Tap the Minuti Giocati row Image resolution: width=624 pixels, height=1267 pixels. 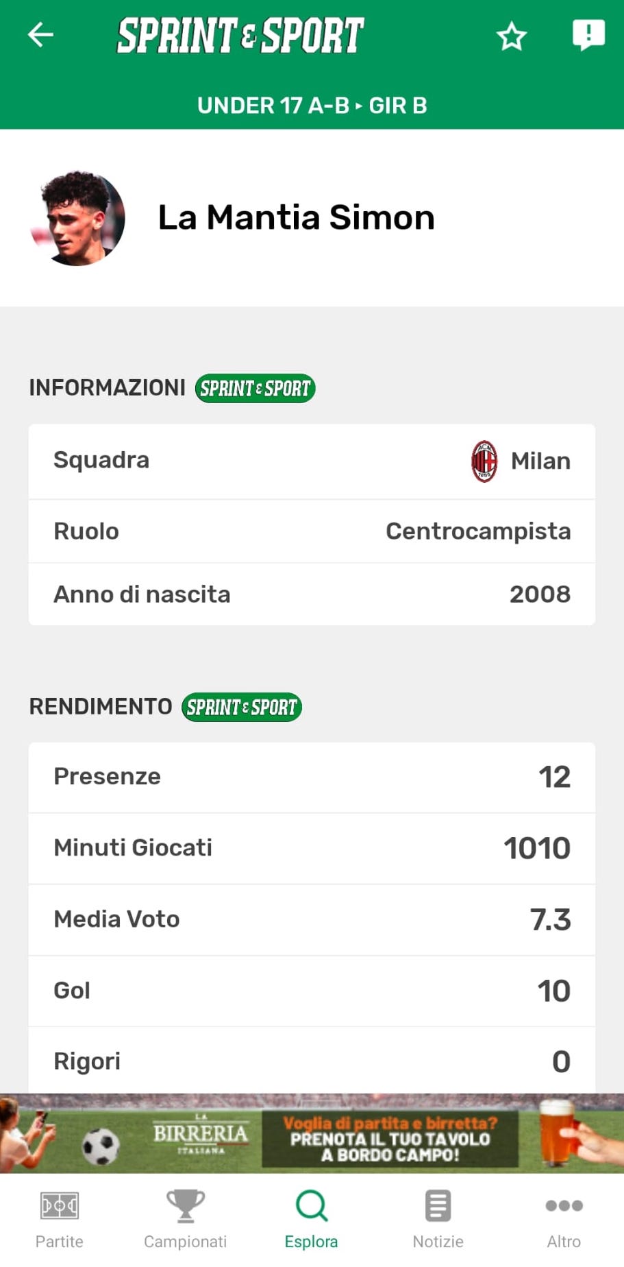312,849
